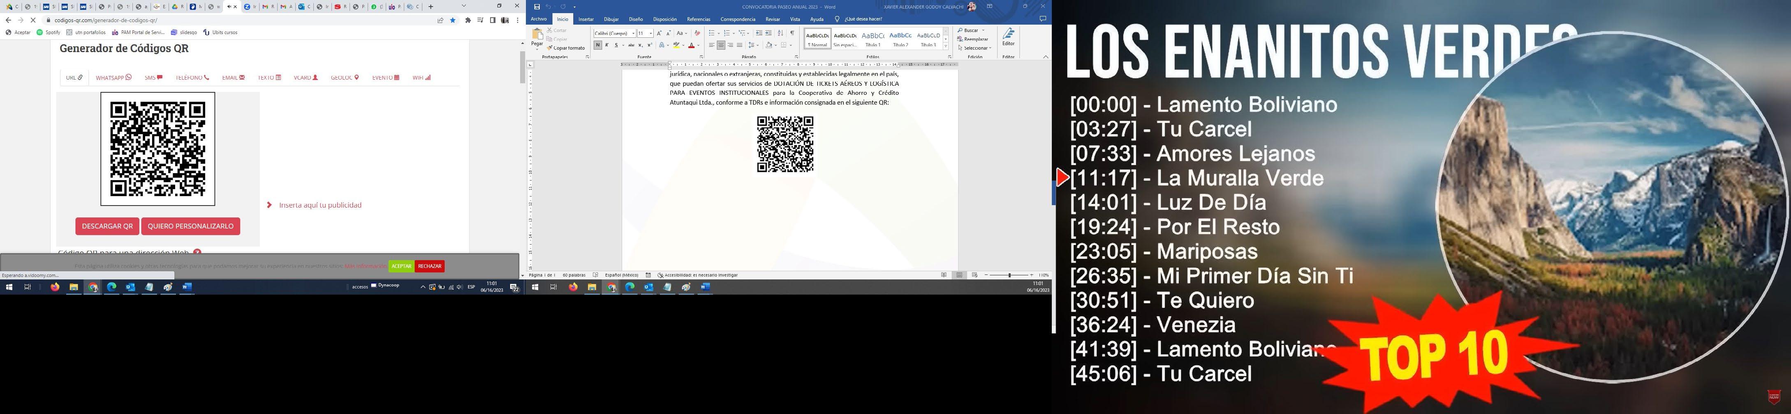The width and height of the screenshot is (1791, 414).
Task: Increase paragraph indent in Word
Action: click(768, 33)
